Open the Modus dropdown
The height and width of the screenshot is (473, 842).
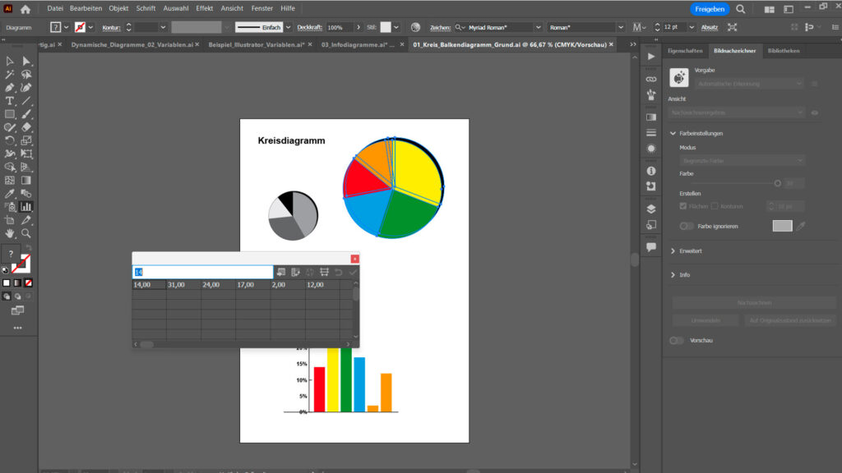coord(743,160)
